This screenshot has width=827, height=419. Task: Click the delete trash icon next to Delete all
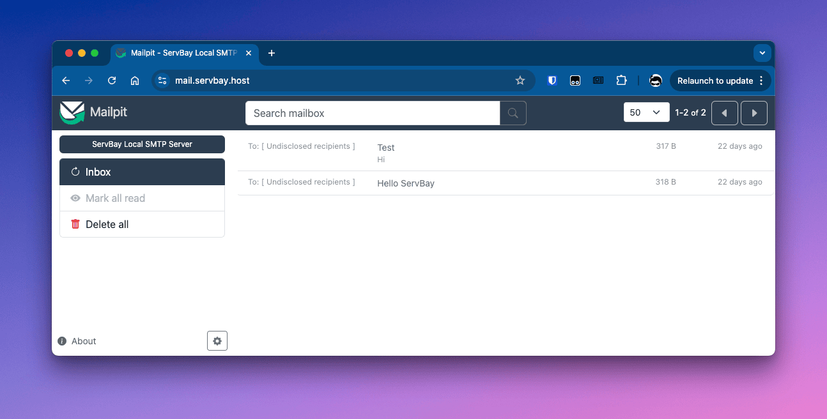click(75, 224)
